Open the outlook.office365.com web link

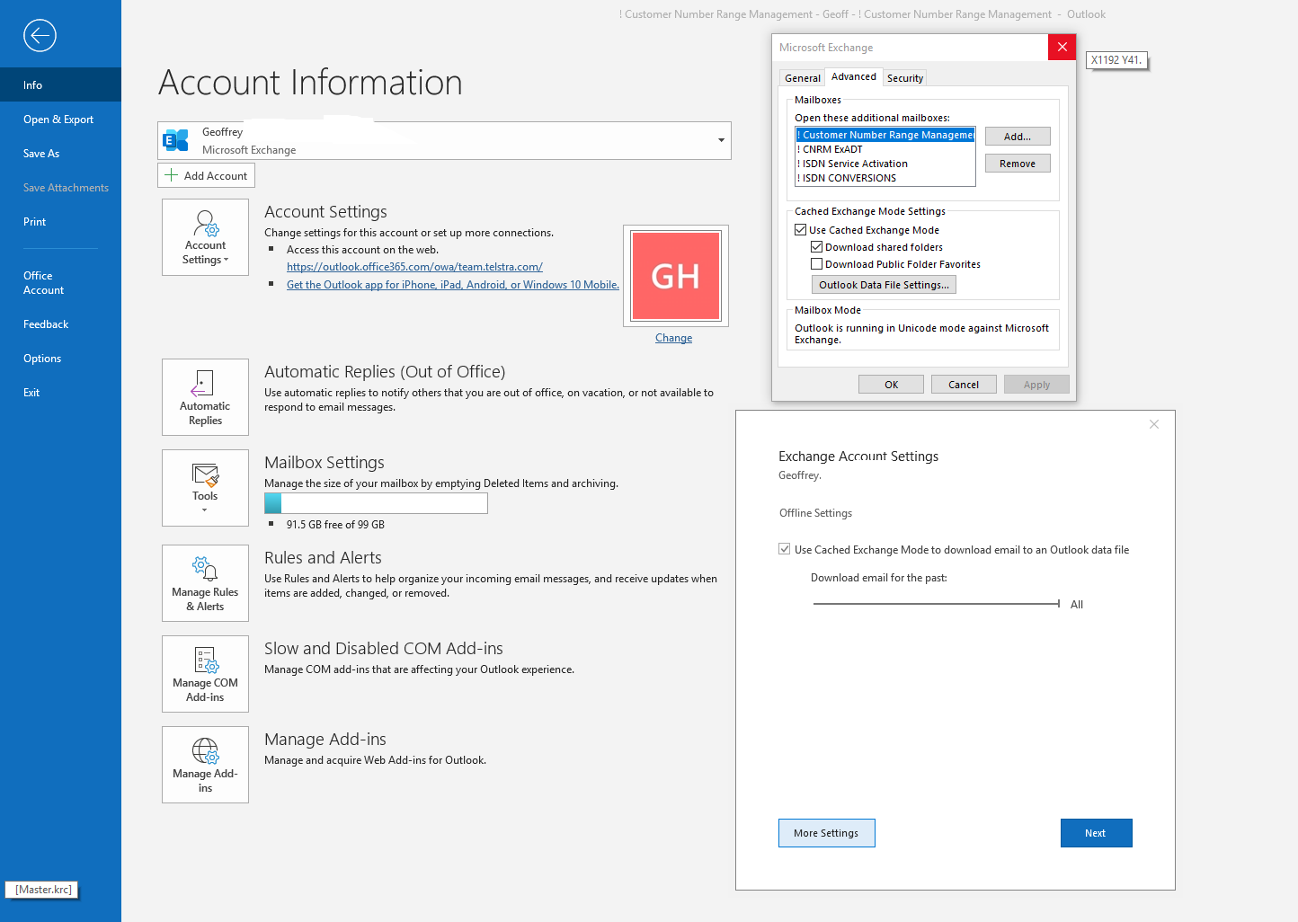pos(414,267)
